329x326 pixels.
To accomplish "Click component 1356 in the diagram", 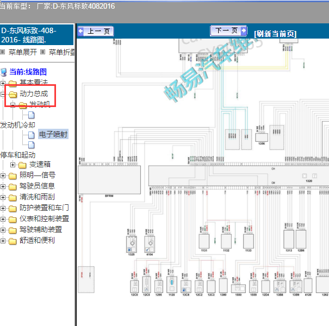I will pos(262,137).
